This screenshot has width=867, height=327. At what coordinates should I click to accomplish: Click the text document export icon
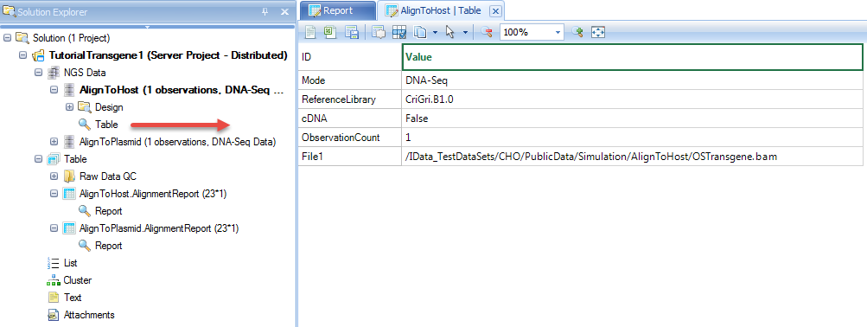(310, 32)
